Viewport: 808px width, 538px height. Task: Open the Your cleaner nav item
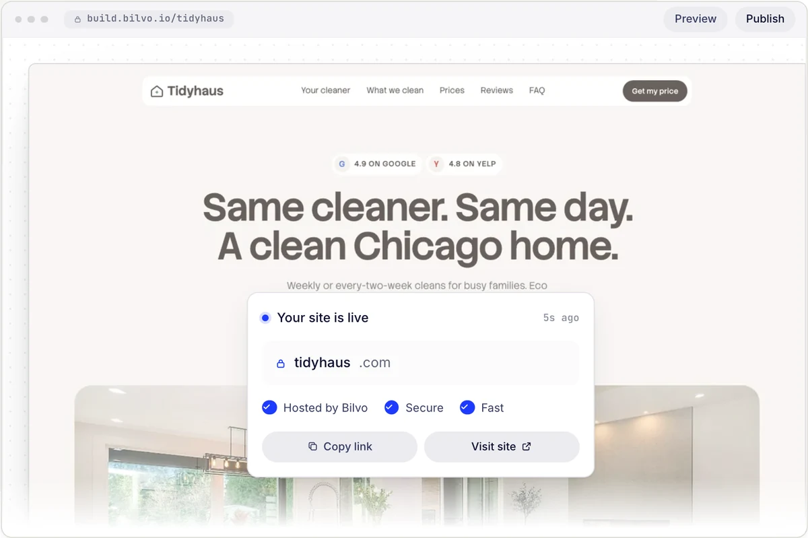326,90
